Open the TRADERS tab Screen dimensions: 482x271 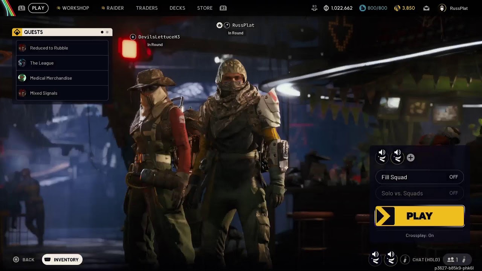click(x=147, y=8)
